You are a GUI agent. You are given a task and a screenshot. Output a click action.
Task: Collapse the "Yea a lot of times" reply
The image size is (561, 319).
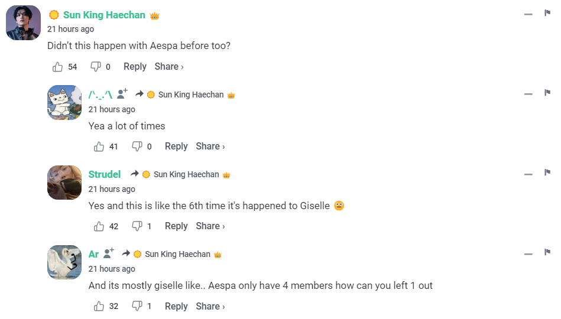(528, 94)
